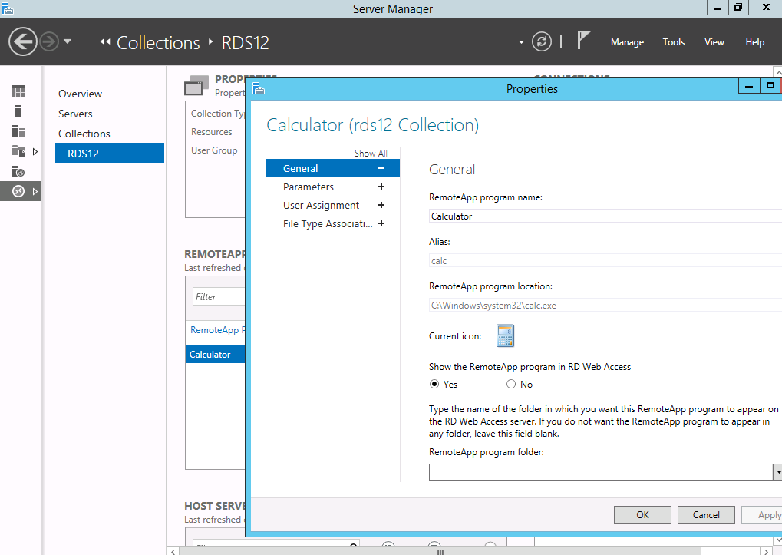The height and width of the screenshot is (555, 782).
Task: Click the Calculator current icon
Action: click(505, 335)
